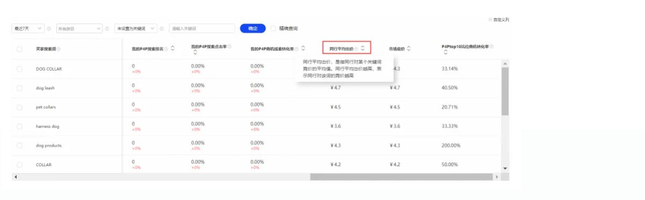Click 同行平均出价 value in dog leash row
Viewport: 645px width, 200px height.
click(335, 88)
